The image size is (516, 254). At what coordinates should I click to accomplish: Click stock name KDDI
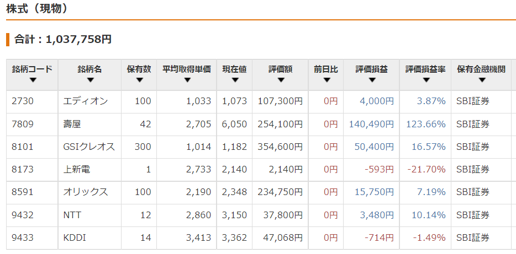(x=75, y=237)
